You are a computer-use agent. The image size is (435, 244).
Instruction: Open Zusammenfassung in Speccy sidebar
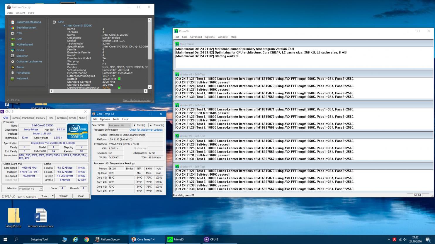tap(29, 22)
